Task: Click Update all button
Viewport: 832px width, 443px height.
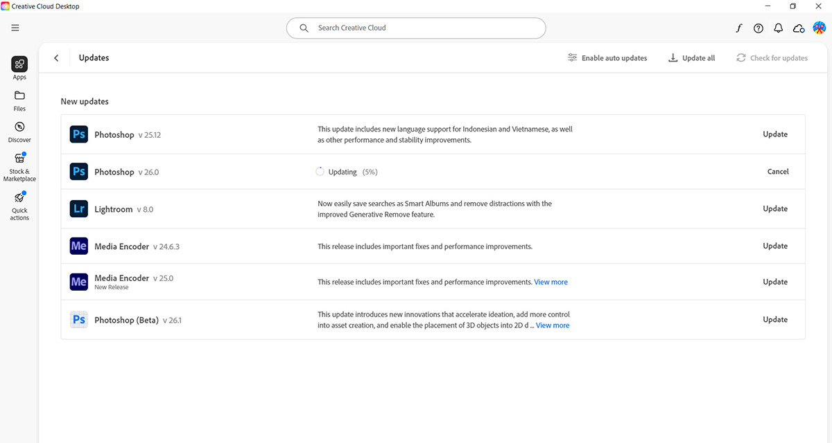Action: click(691, 58)
